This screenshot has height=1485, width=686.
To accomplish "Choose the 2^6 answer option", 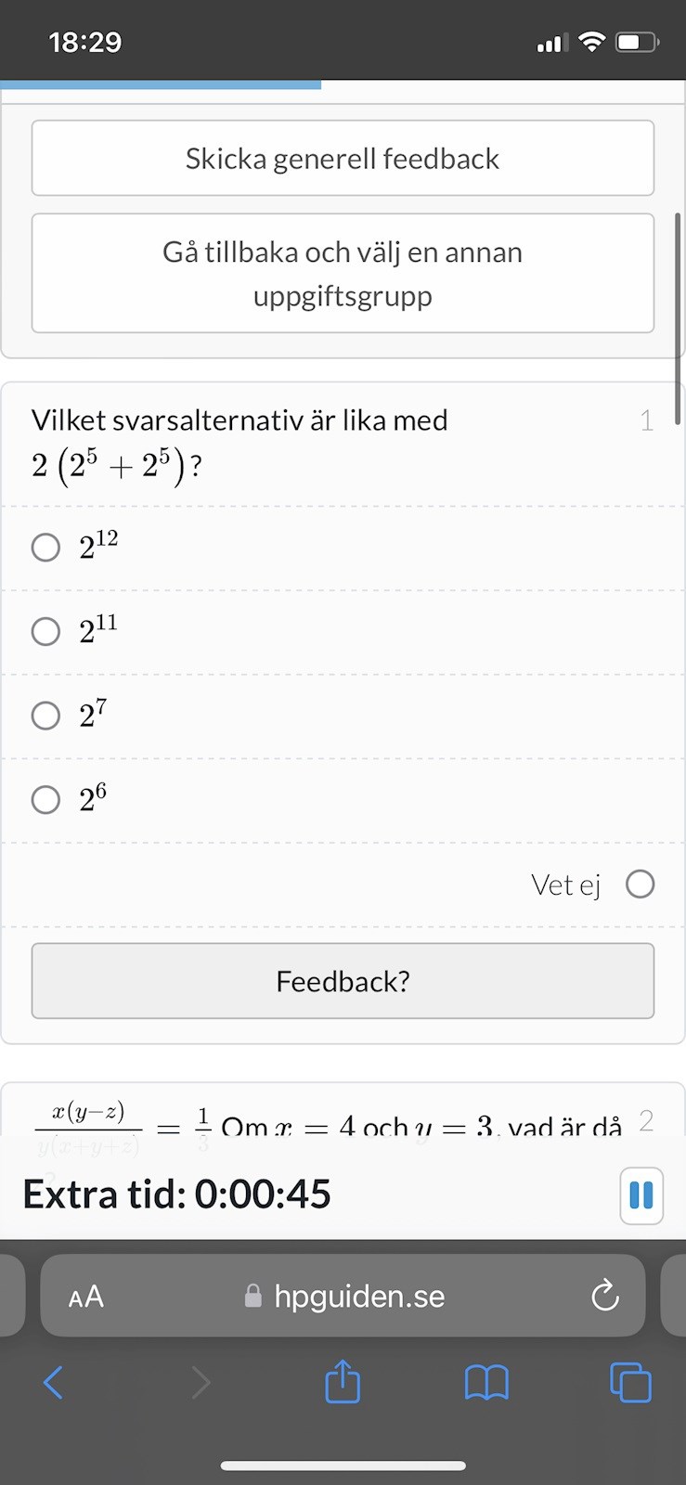I will click(45, 799).
